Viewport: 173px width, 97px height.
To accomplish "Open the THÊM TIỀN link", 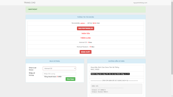I will pyautogui.click(x=85, y=33).
